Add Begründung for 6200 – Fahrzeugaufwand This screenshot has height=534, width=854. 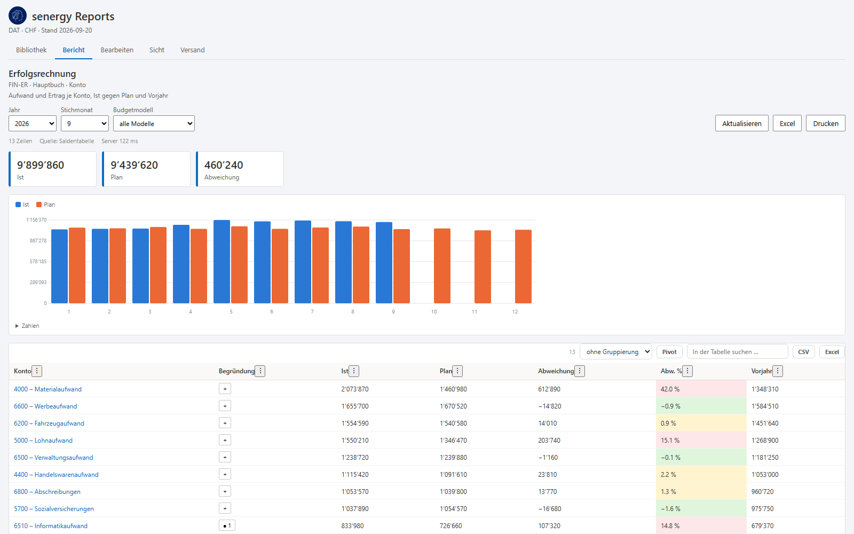click(x=225, y=423)
